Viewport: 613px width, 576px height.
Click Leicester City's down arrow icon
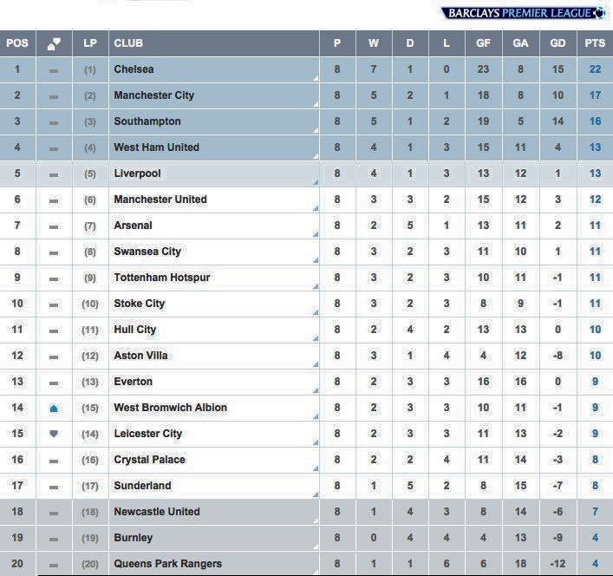(x=54, y=434)
